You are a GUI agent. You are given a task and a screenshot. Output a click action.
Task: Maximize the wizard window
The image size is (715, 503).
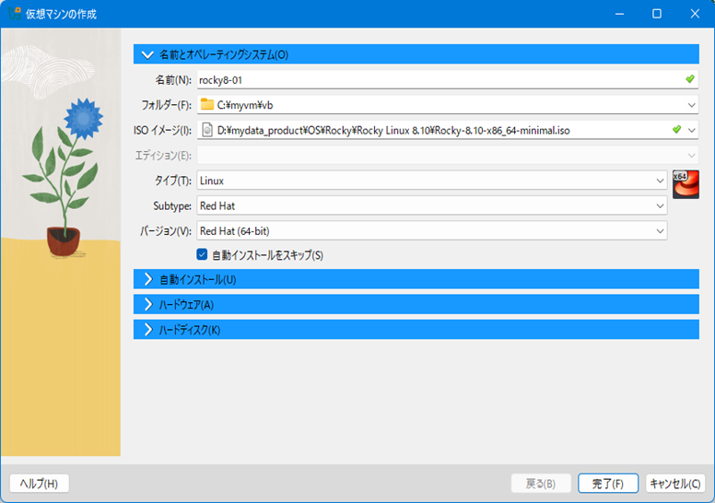(657, 14)
